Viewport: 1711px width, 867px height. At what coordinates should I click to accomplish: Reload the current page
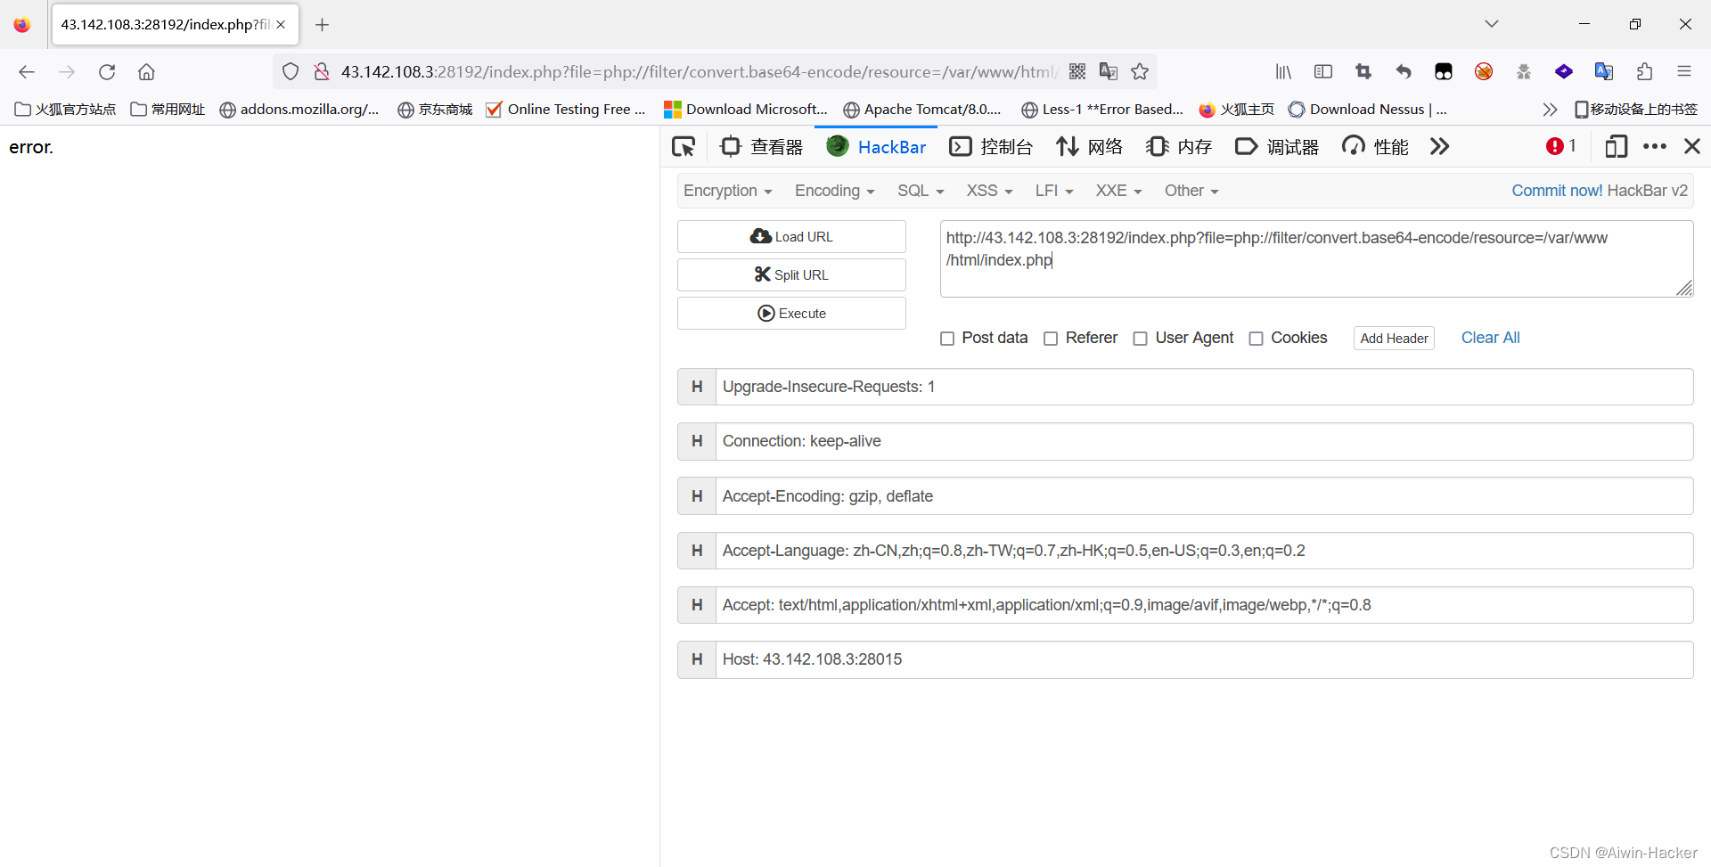[x=107, y=72]
